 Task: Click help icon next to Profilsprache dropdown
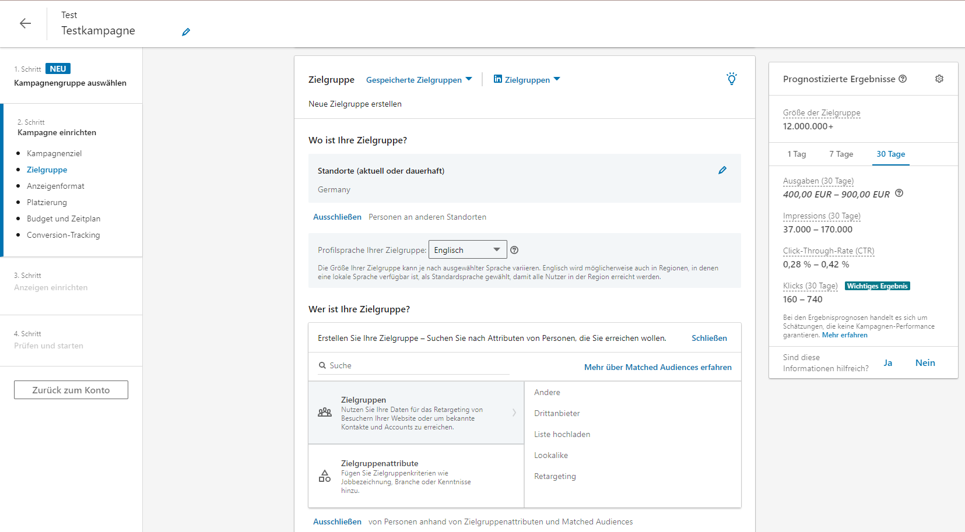(514, 250)
